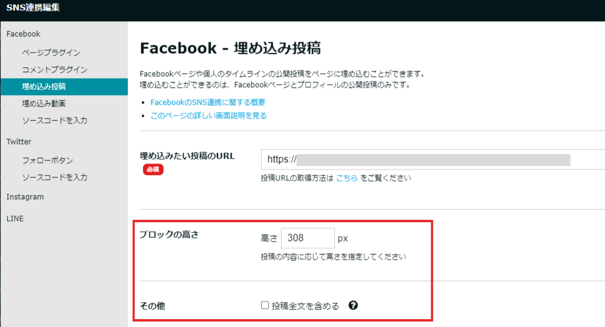Click the SNS連携編集 title text

pyautogui.click(x=33, y=7)
